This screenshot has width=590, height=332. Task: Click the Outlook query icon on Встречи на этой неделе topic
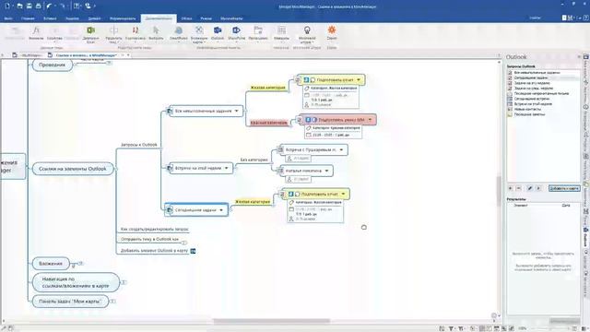170,168
